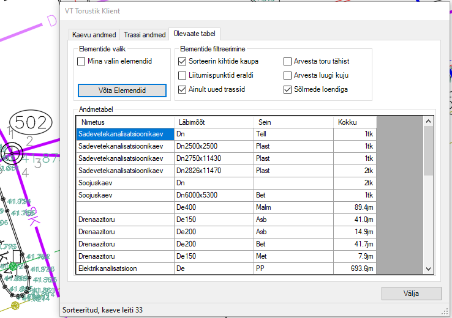Click the circled manhole symbol in the drawing
Screen dimensions: 452x318
pyautogui.click(x=12, y=153)
